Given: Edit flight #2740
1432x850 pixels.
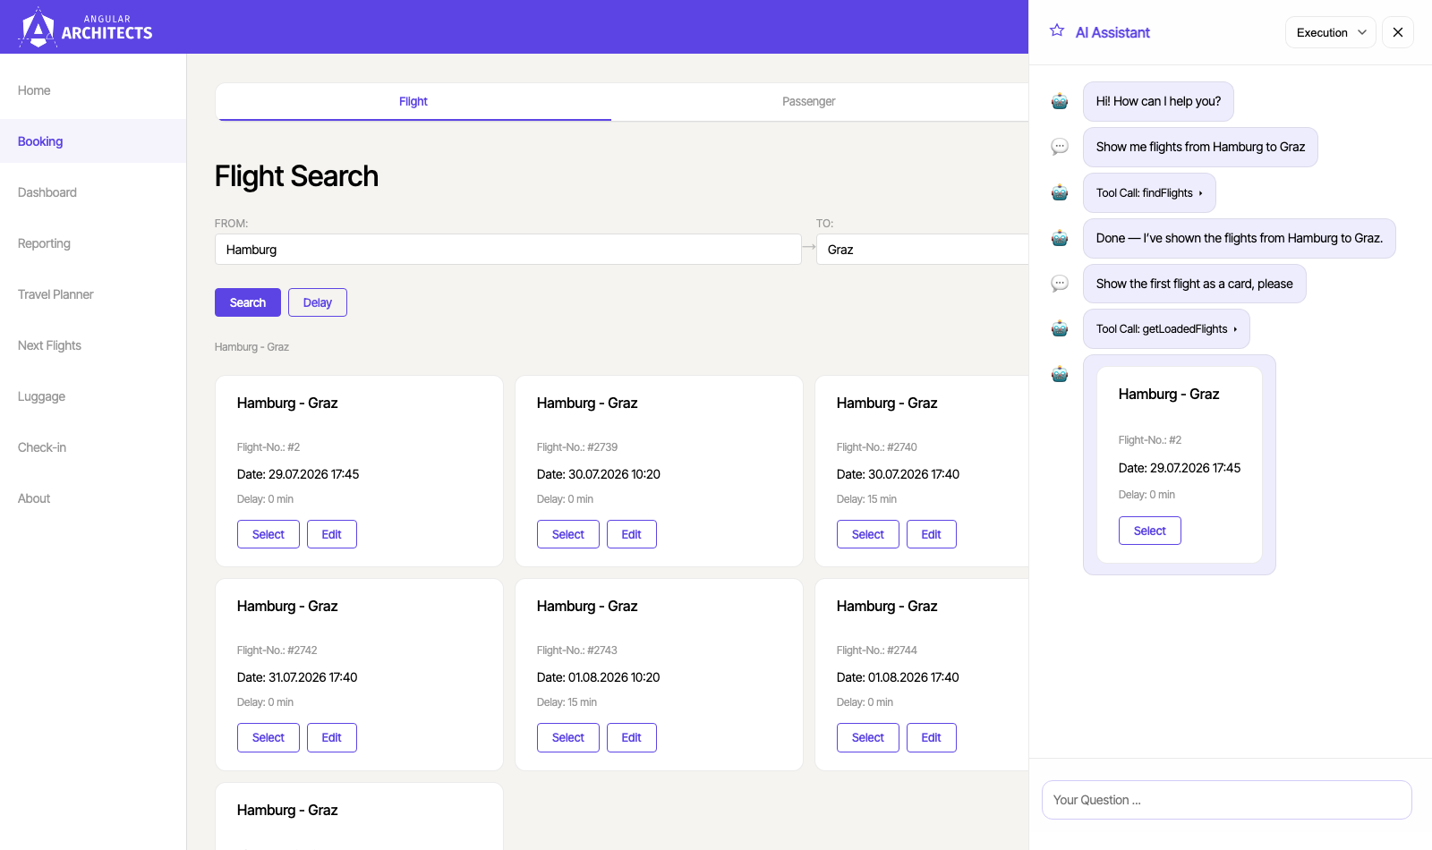Looking at the screenshot, I should click(932, 534).
